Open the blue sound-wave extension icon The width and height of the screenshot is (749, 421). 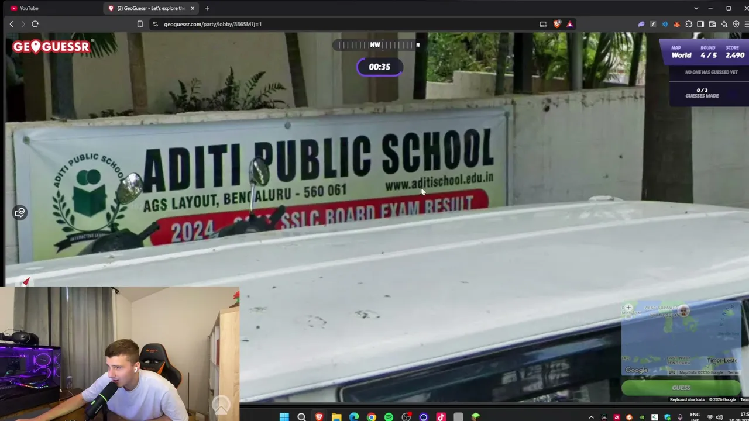[x=665, y=24]
